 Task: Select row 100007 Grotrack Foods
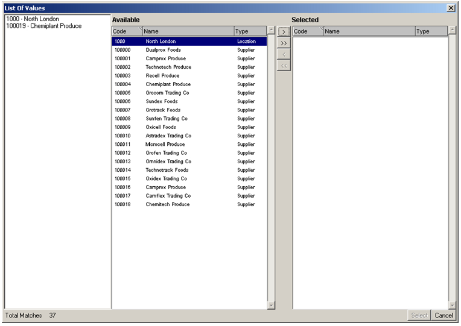click(x=189, y=110)
